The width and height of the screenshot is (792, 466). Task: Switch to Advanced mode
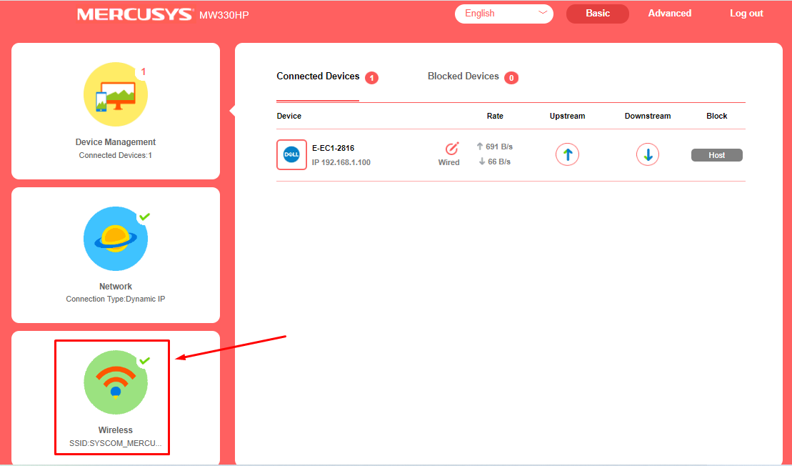click(670, 14)
